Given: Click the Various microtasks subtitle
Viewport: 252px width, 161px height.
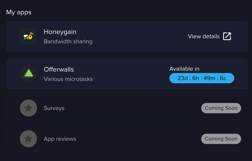Looking at the screenshot, I should [x=68, y=79].
